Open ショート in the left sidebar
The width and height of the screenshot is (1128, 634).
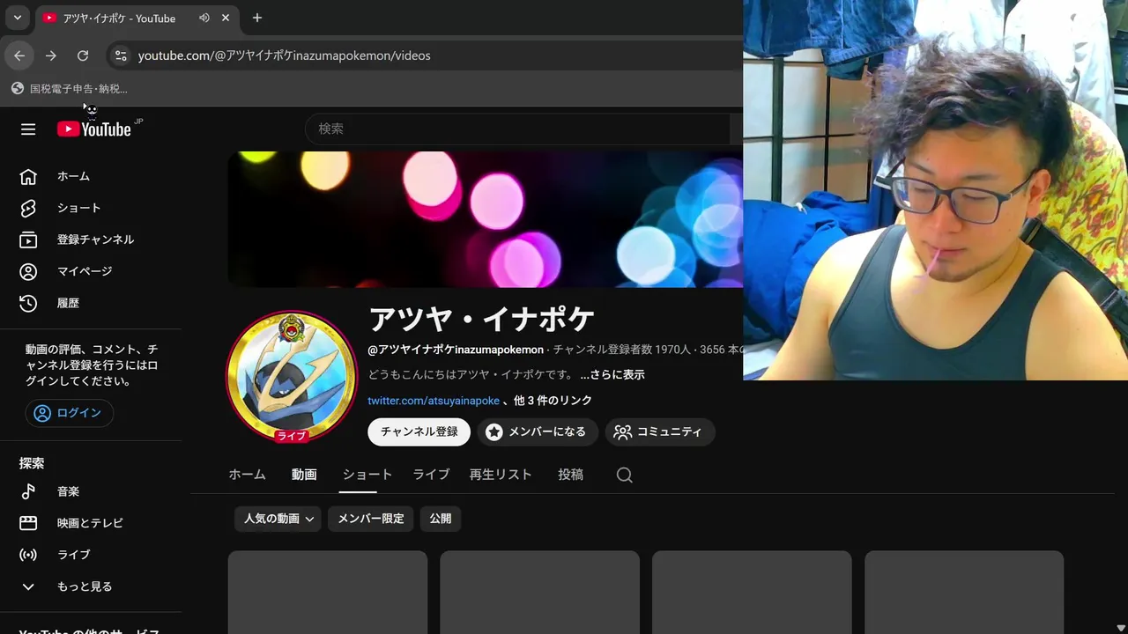click(x=91, y=208)
